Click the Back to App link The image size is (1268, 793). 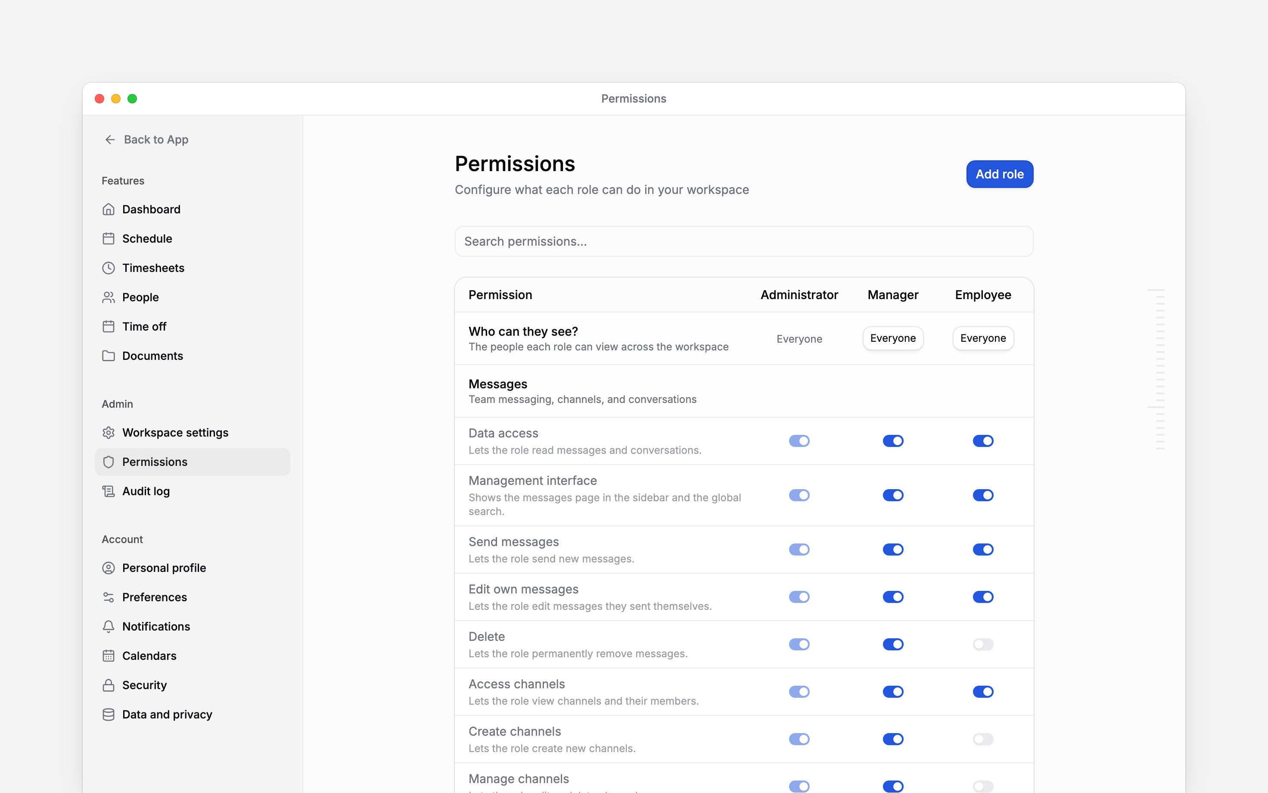[146, 140]
